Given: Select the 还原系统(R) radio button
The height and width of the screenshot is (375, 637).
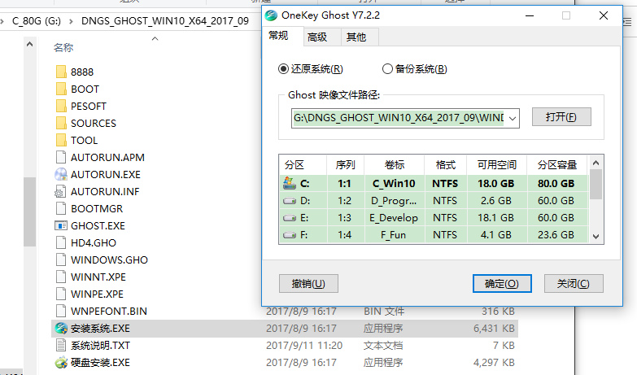Looking at the screenshot, I should (x=283, y=69).
